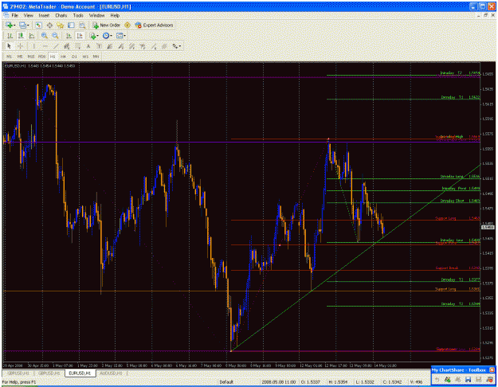The image size is (498, 387).
Task: Switch to Candlesticks chart mode
Action: [x=21, y=36]
